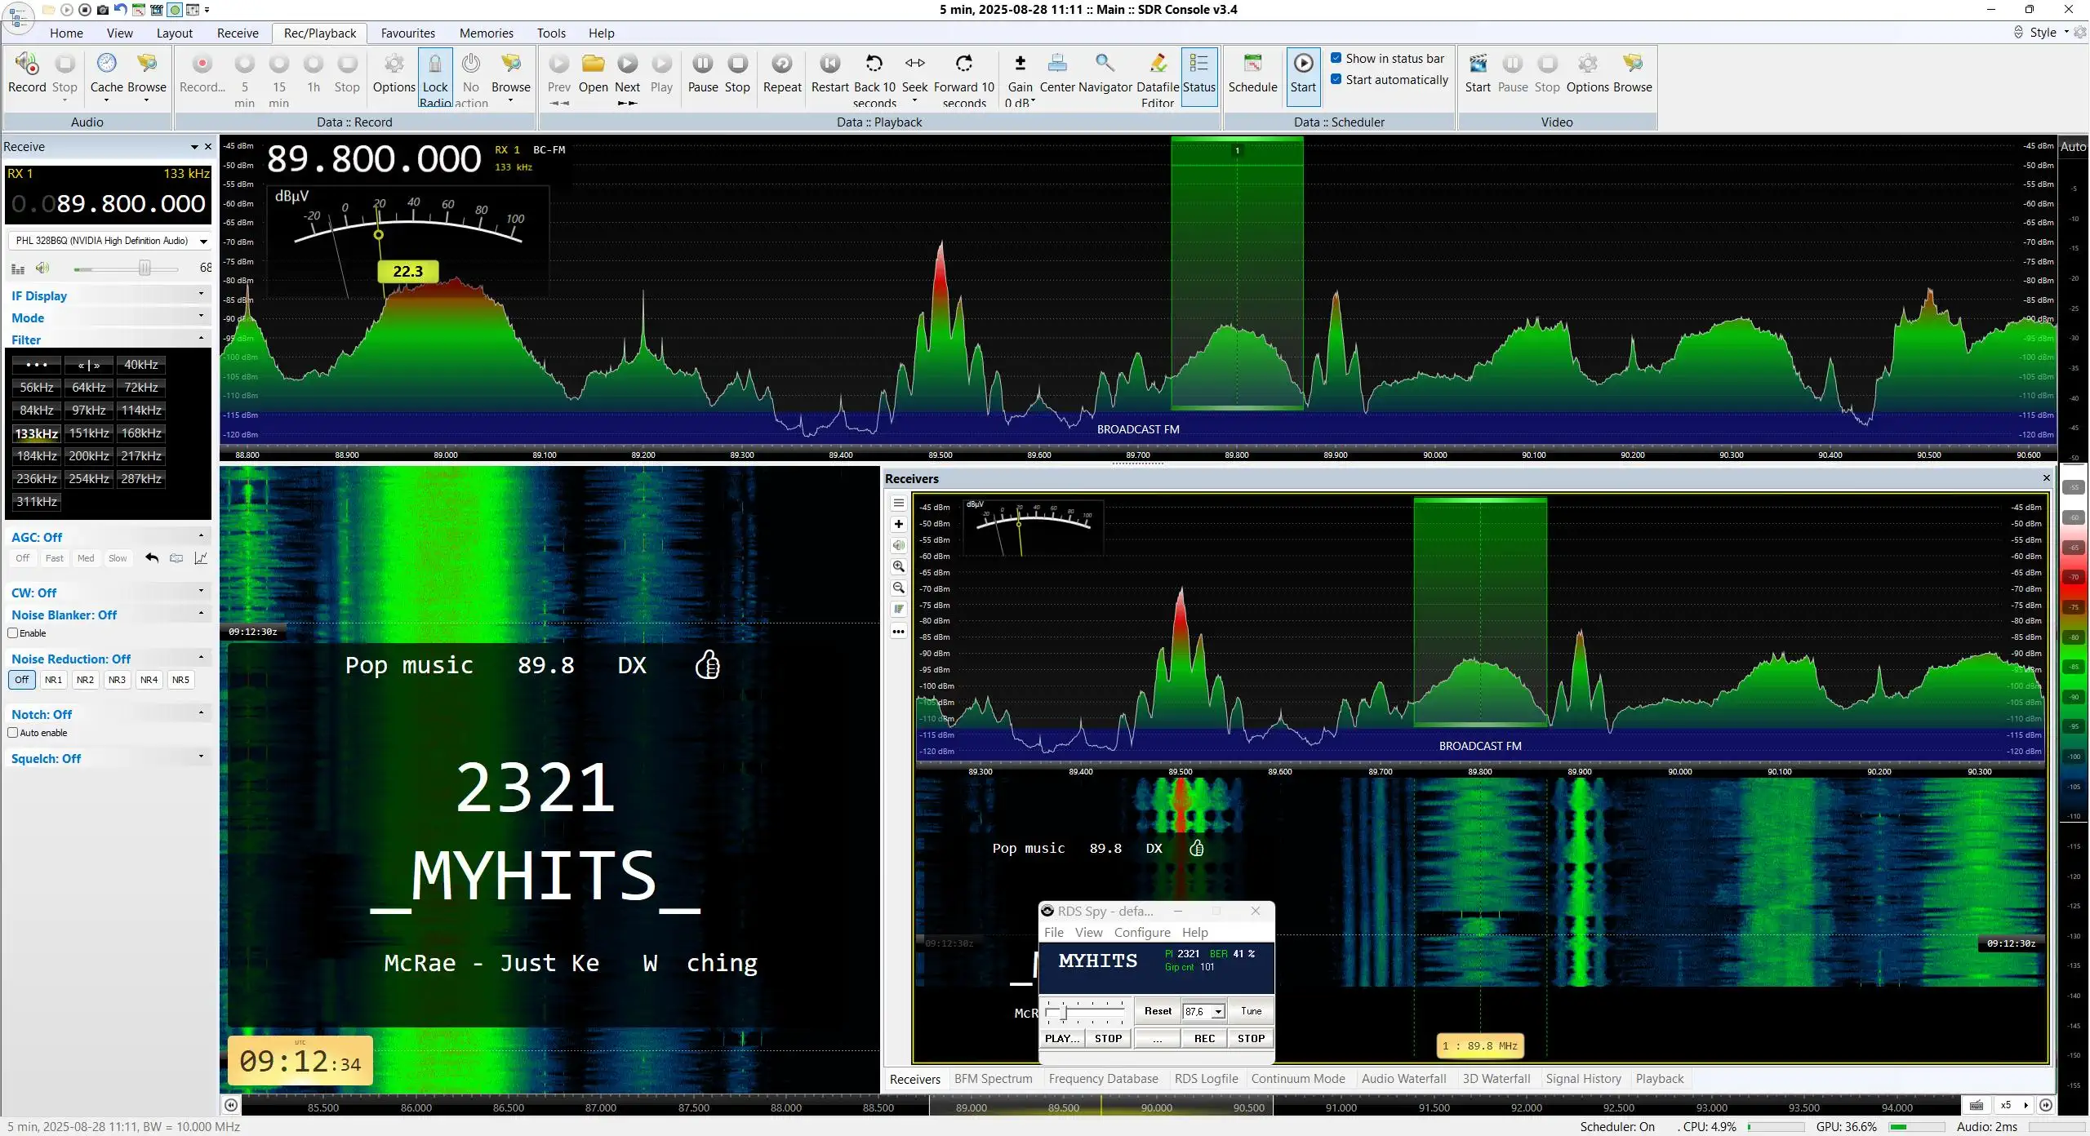Mute the receive audio speaker icon
This screenshot has height=1136, width=2090.
click(42, 268)
